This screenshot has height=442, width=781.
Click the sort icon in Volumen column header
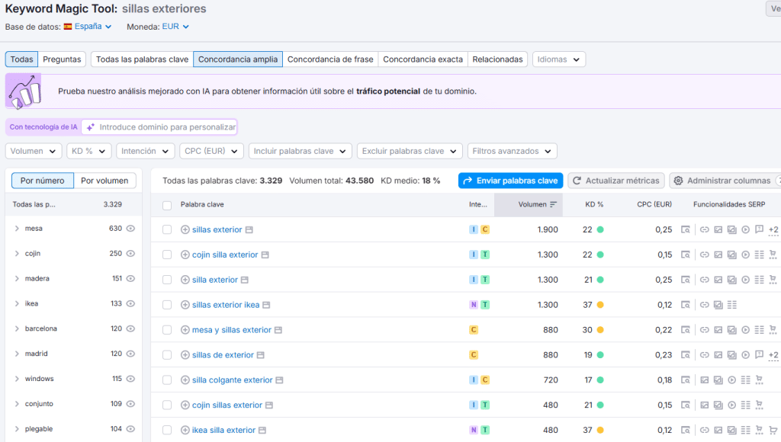click(553, 204)
